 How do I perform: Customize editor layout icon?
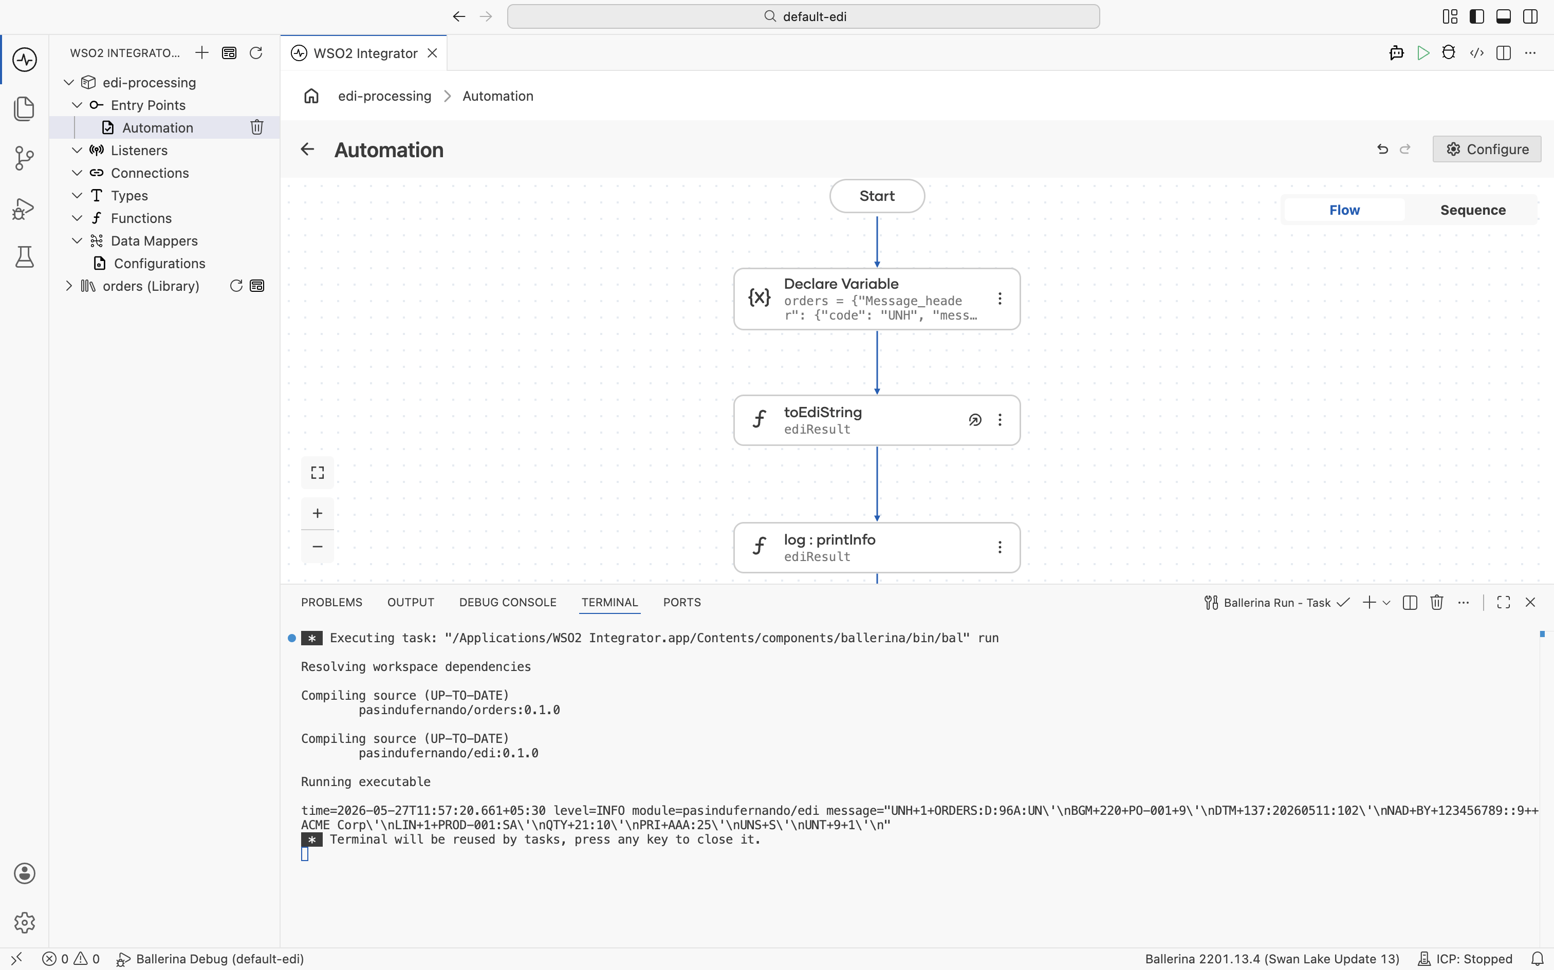pos(1450,16)
